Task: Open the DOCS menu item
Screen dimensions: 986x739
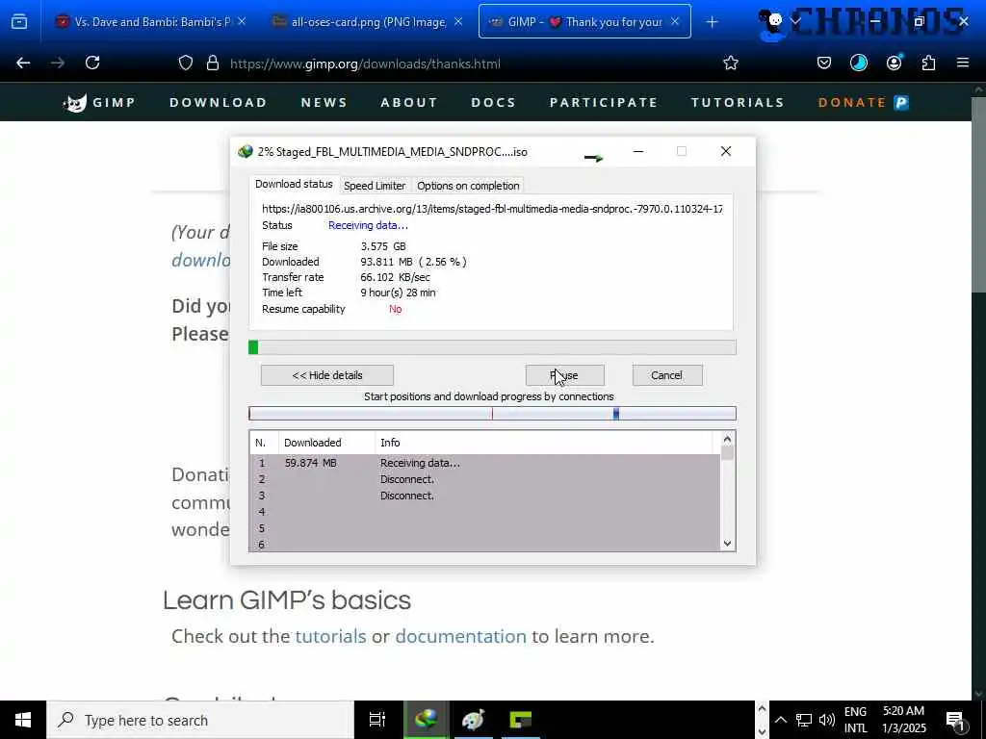Action: (494, 102)
